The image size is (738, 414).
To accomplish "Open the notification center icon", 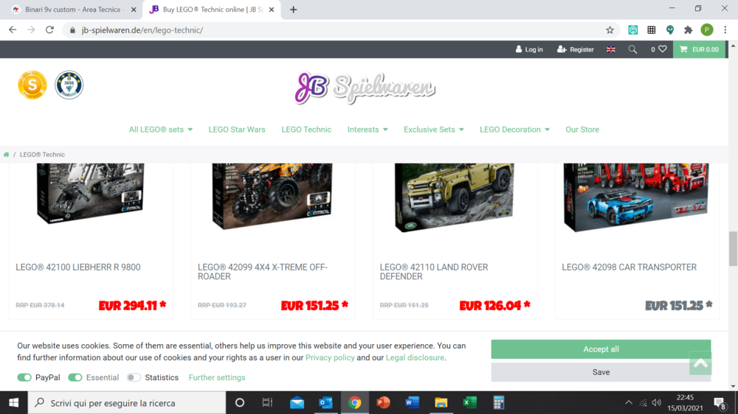I will pos(719,403).
